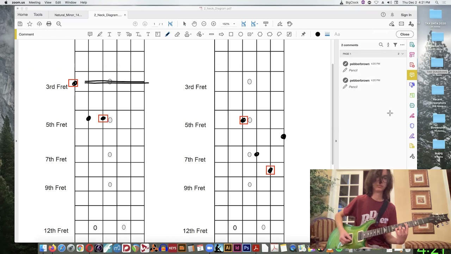Open Protect shield tool in sidebar
Screen dimensions: 451x254
point(412,126)
